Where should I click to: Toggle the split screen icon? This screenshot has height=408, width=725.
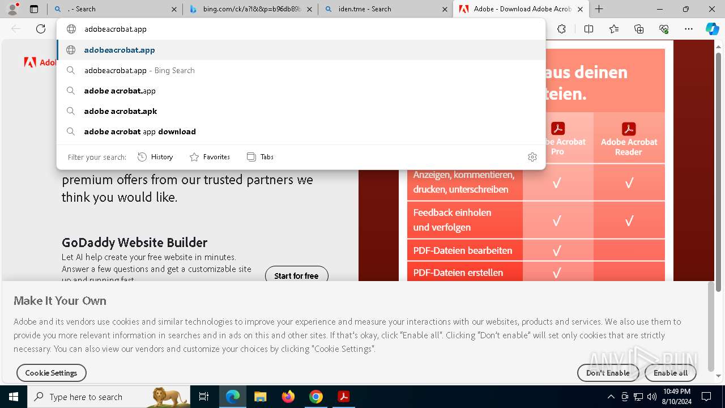coord(588,29)
